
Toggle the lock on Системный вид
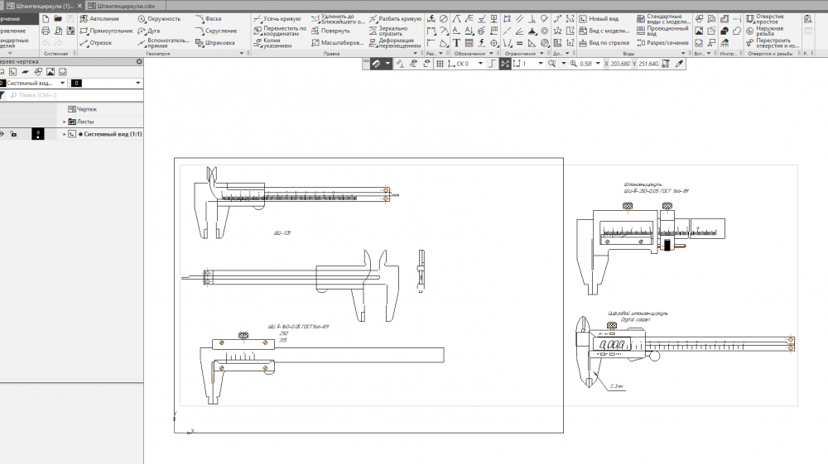(14, 134)
